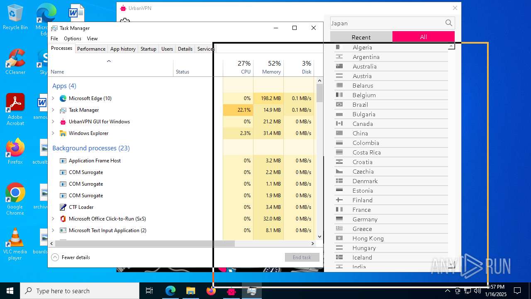This screenshot has width=531, height=299.
Task: Click the Canada flag icon
Action: (x=339, y=123)
